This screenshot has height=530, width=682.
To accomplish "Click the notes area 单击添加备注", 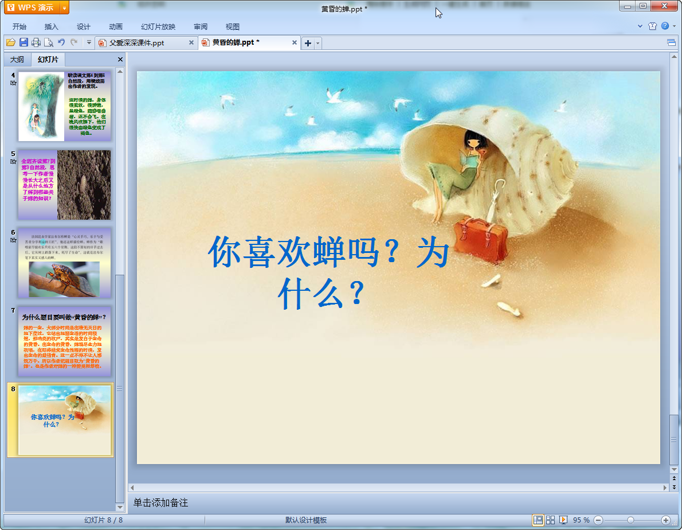I will click(161, 502).
